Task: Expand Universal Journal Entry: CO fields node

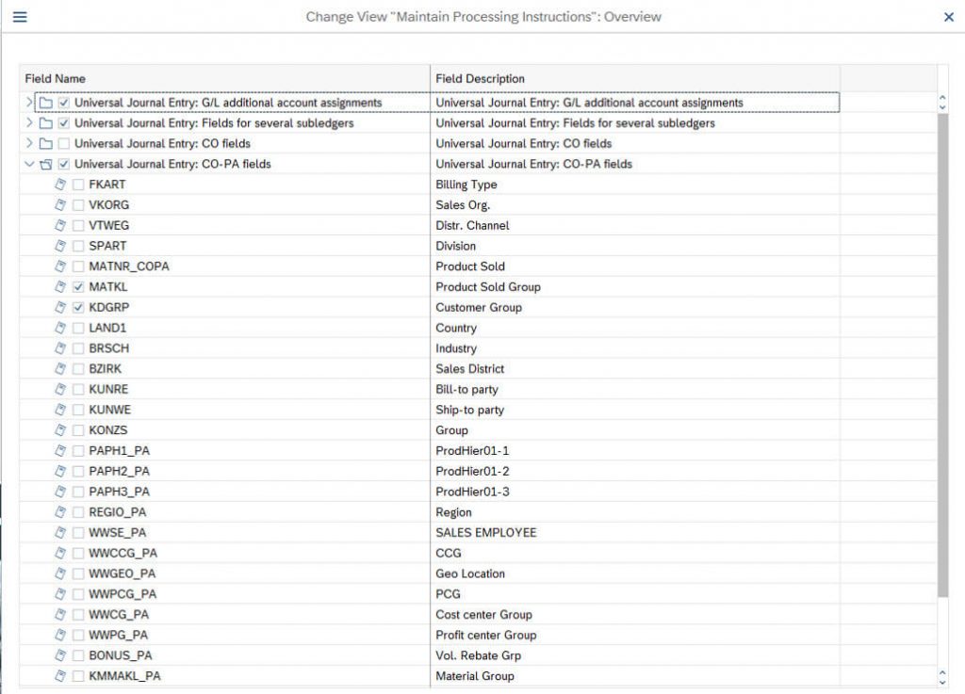Action: pos(28,143)
